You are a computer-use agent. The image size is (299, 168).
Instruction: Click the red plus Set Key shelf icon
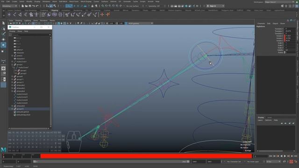point(102,14)
